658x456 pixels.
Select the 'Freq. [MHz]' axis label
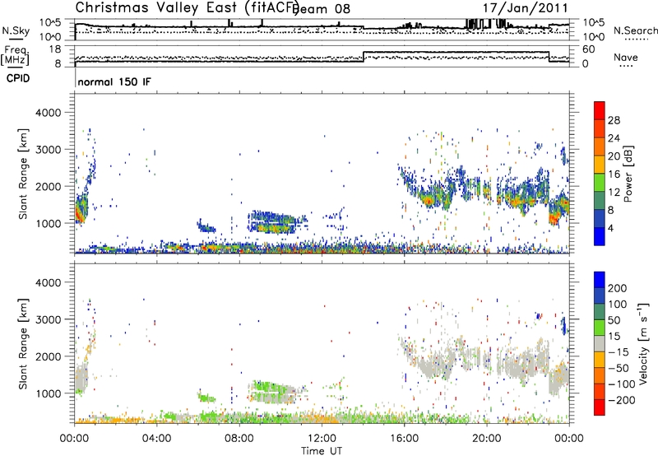(16, 55)
